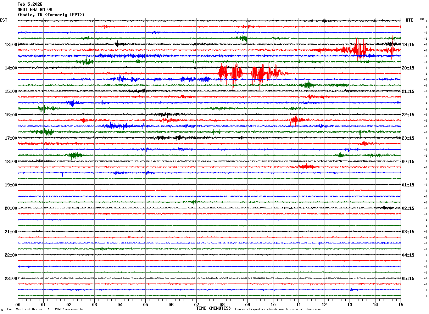Click the DC column header label
The height and width of the screenshot is (314, 429).
[x=422, y=19]
